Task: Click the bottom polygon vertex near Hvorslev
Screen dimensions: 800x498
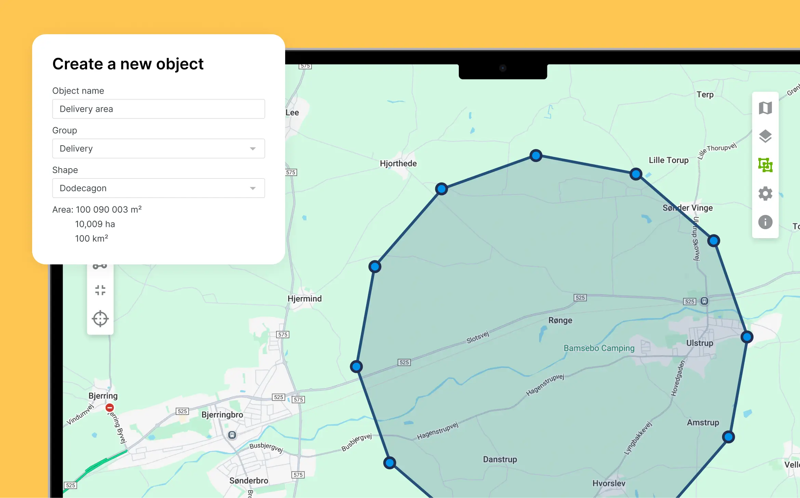Action: [390, 463]
